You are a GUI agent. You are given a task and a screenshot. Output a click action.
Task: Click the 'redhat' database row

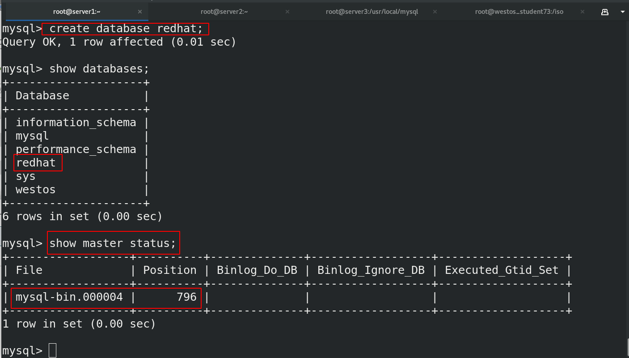click(36, 163)
